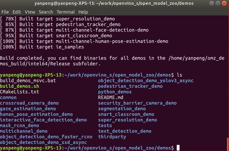Click the README.md entry in listing
Image resolution: width=229 pixels, height=151 pixels.
(111, 97)
